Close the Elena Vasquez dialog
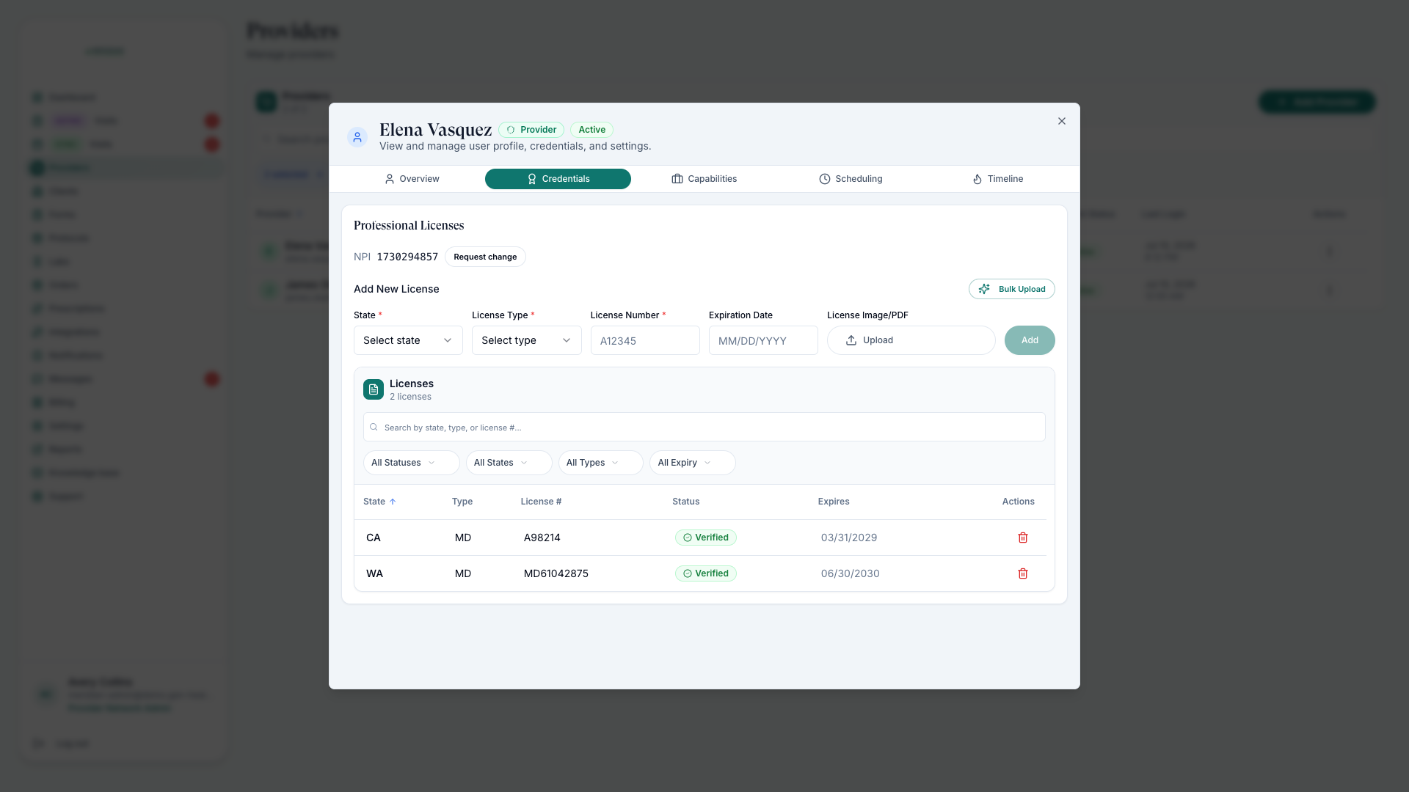Screen dimensions: 1409x792 (1062, 121)
